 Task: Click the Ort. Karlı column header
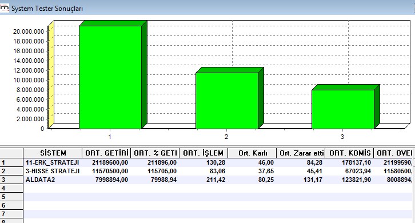[252, 153]
